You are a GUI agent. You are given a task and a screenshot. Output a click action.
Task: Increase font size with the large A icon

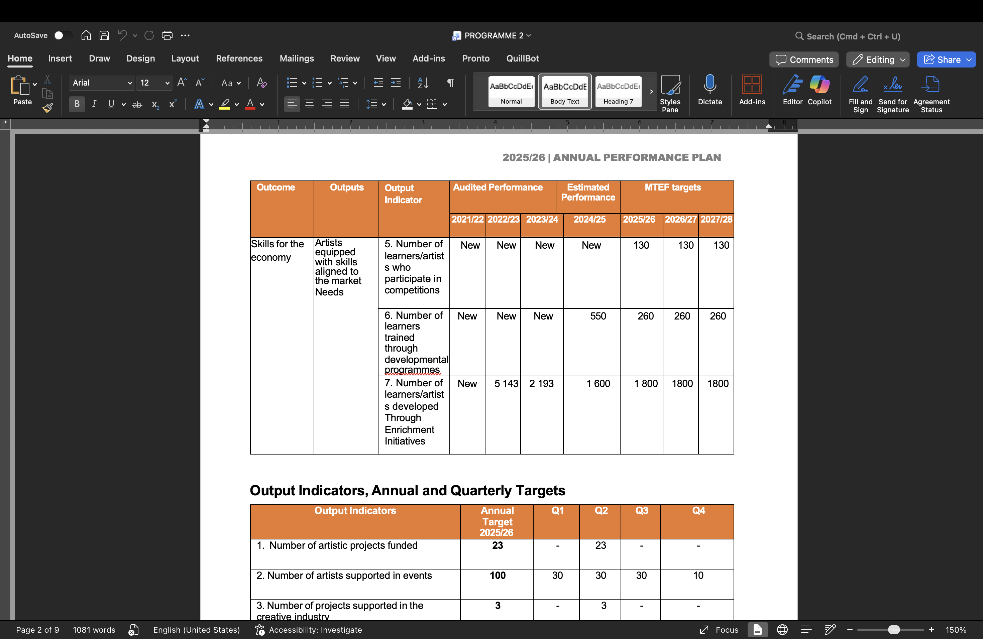182,83
